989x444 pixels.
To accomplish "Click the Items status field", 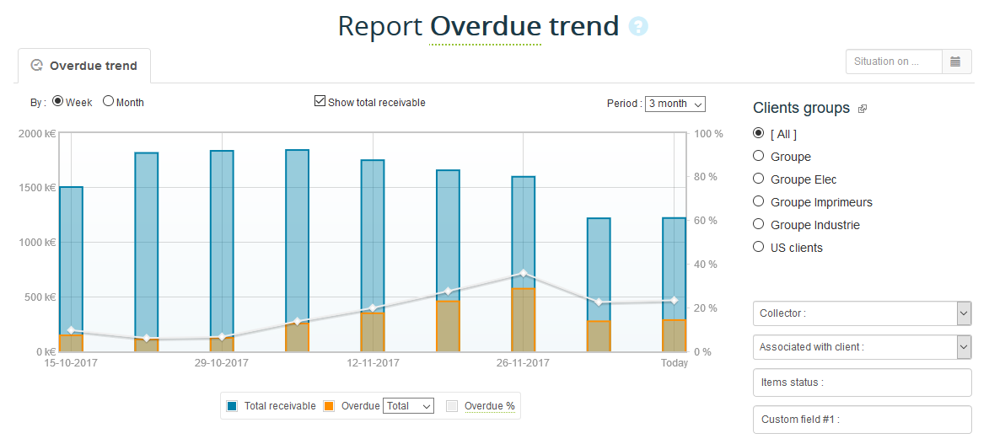I will [x=863, y=382].
